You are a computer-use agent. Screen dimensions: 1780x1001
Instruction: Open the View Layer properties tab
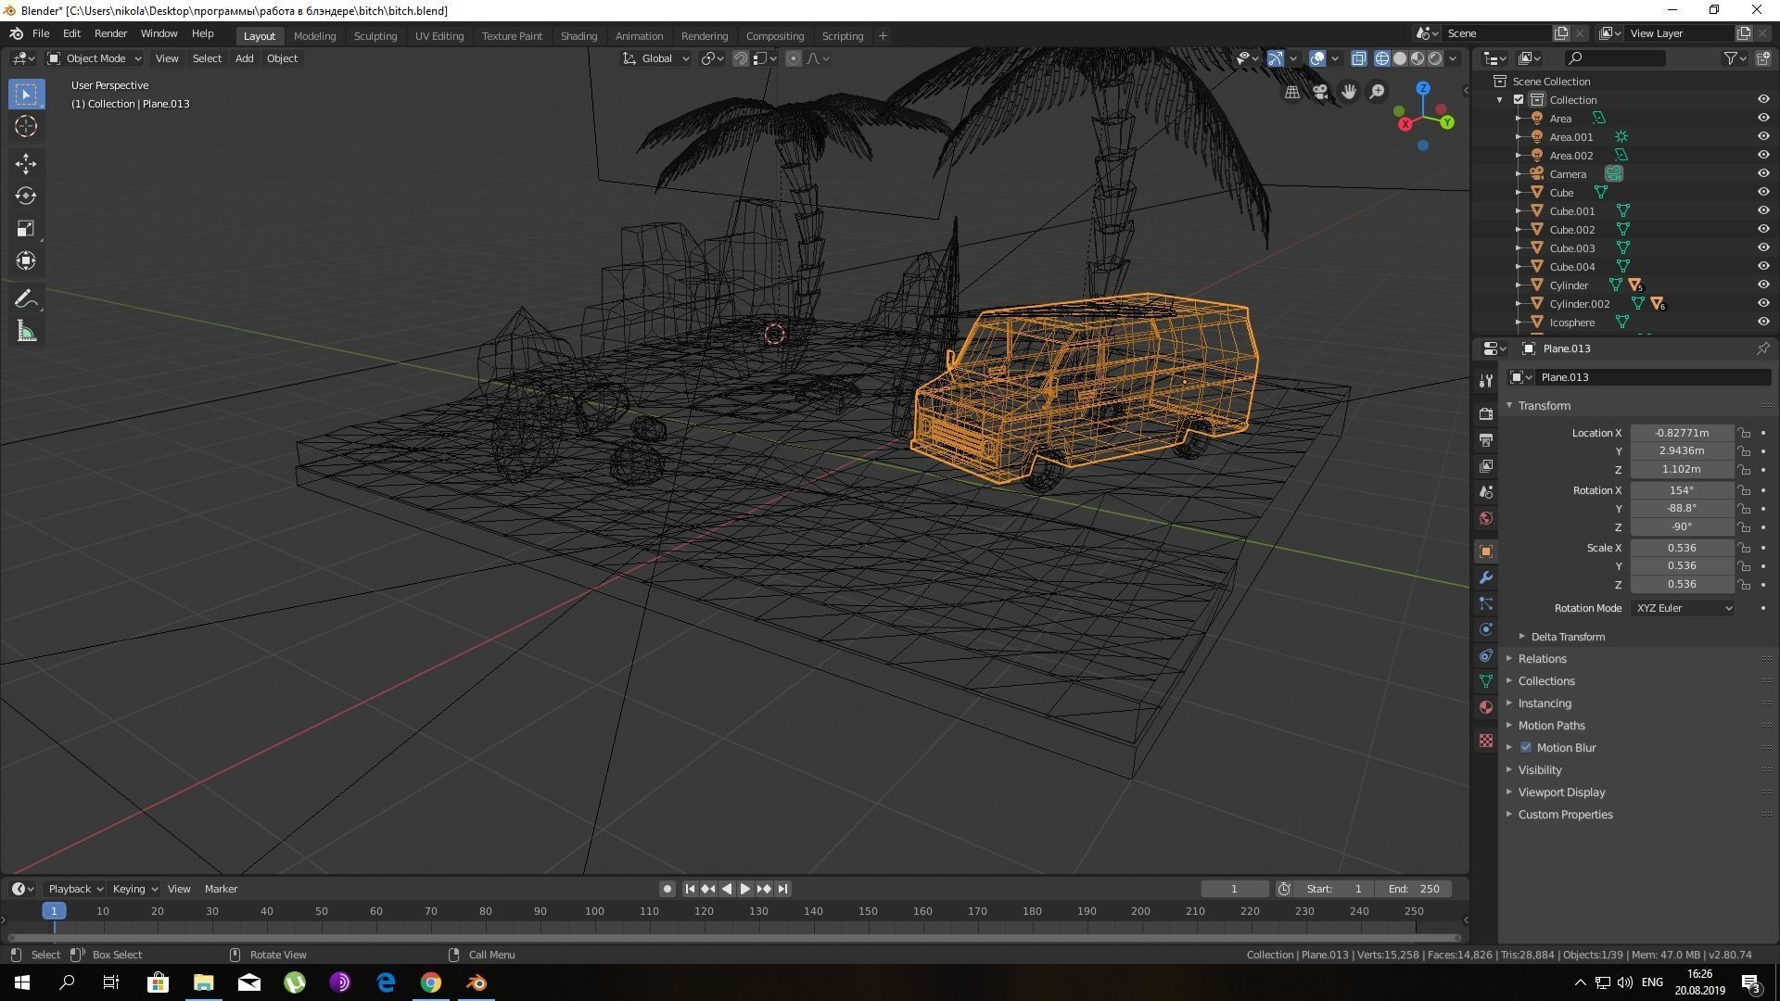point(1486,465)
